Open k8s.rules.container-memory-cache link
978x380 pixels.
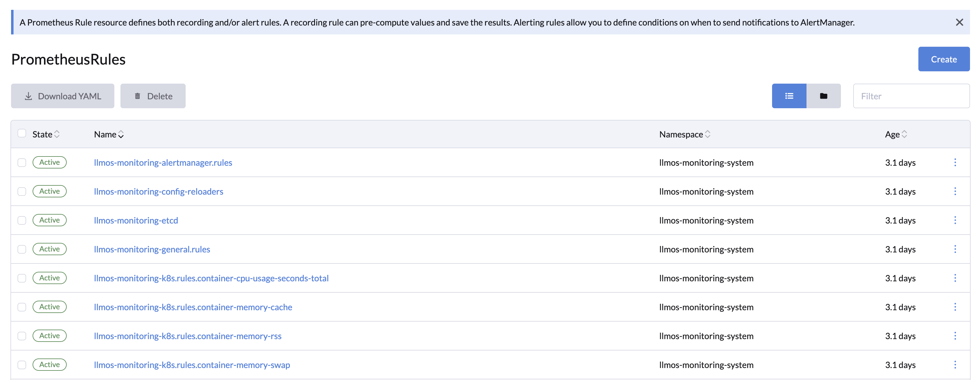point(193,307)
